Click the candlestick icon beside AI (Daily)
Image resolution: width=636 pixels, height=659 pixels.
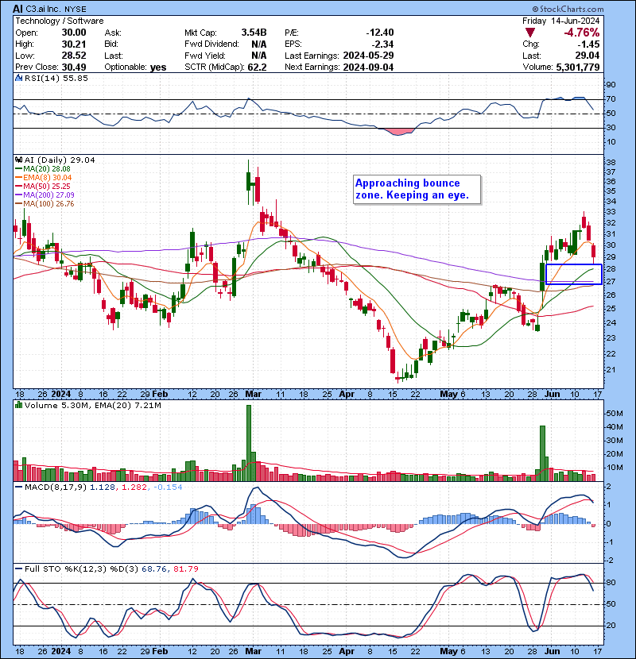click(x=18, y=160)
